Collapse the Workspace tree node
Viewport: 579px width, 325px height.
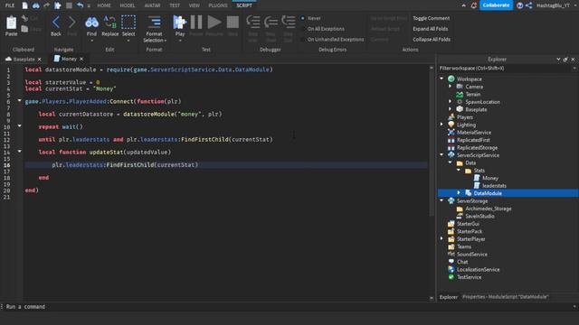(441, 79)
